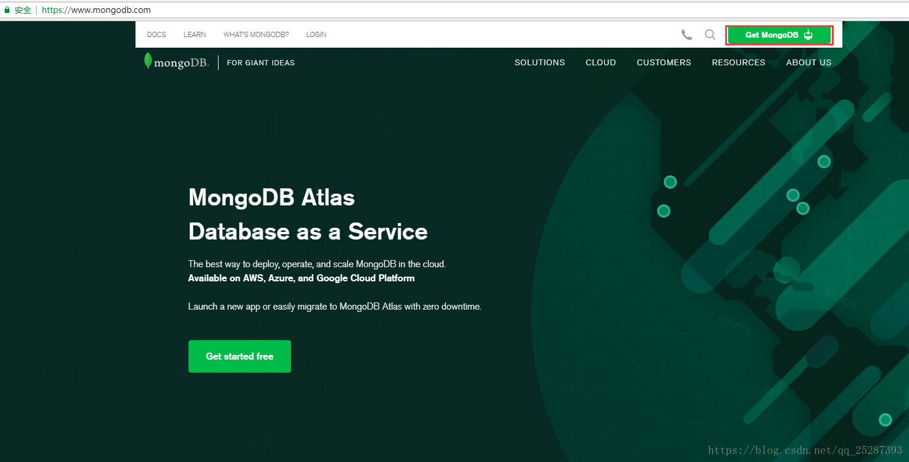Click the download icon inside Get MongoDB button
The width and height of the screenshot is (909, 462).
tap(807, 35)
